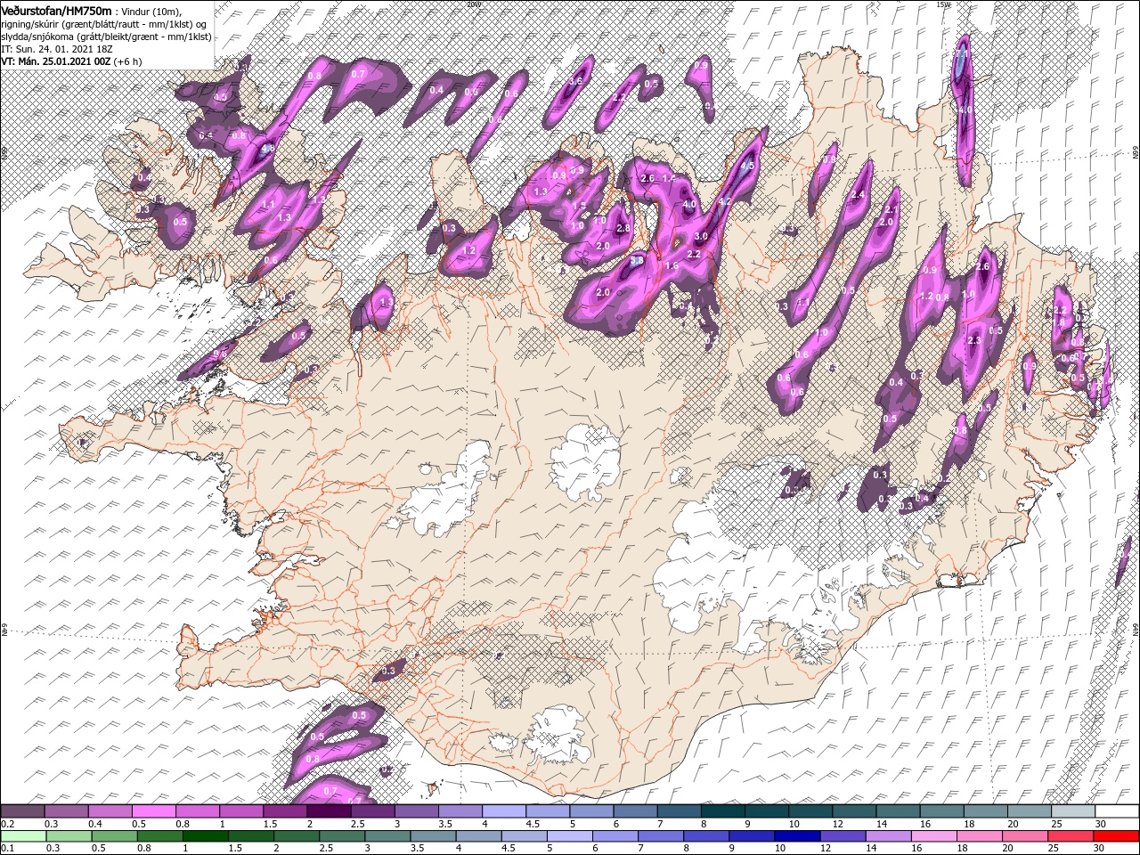Click the 2.3 snowfall value on the map
The image size is (1140, 855).
tap(973, 340)
